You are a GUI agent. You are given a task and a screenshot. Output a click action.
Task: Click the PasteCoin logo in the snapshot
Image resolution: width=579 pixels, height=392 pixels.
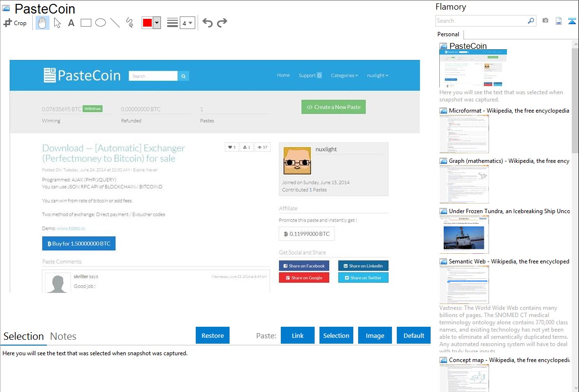(x=82, y=75)
